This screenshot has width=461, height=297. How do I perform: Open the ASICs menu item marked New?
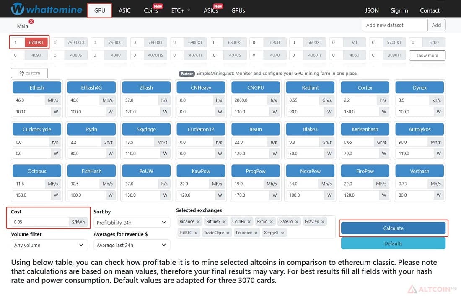tap(211, 10)
